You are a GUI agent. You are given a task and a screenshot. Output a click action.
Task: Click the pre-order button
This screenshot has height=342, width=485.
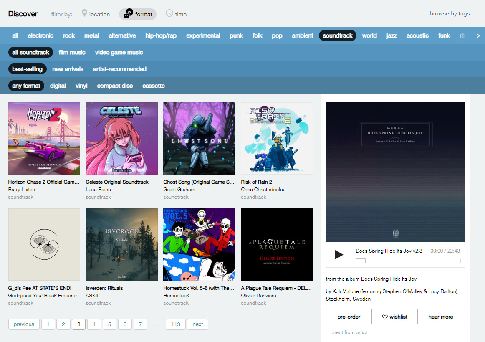pyautogui.click(x=349, y=317)
